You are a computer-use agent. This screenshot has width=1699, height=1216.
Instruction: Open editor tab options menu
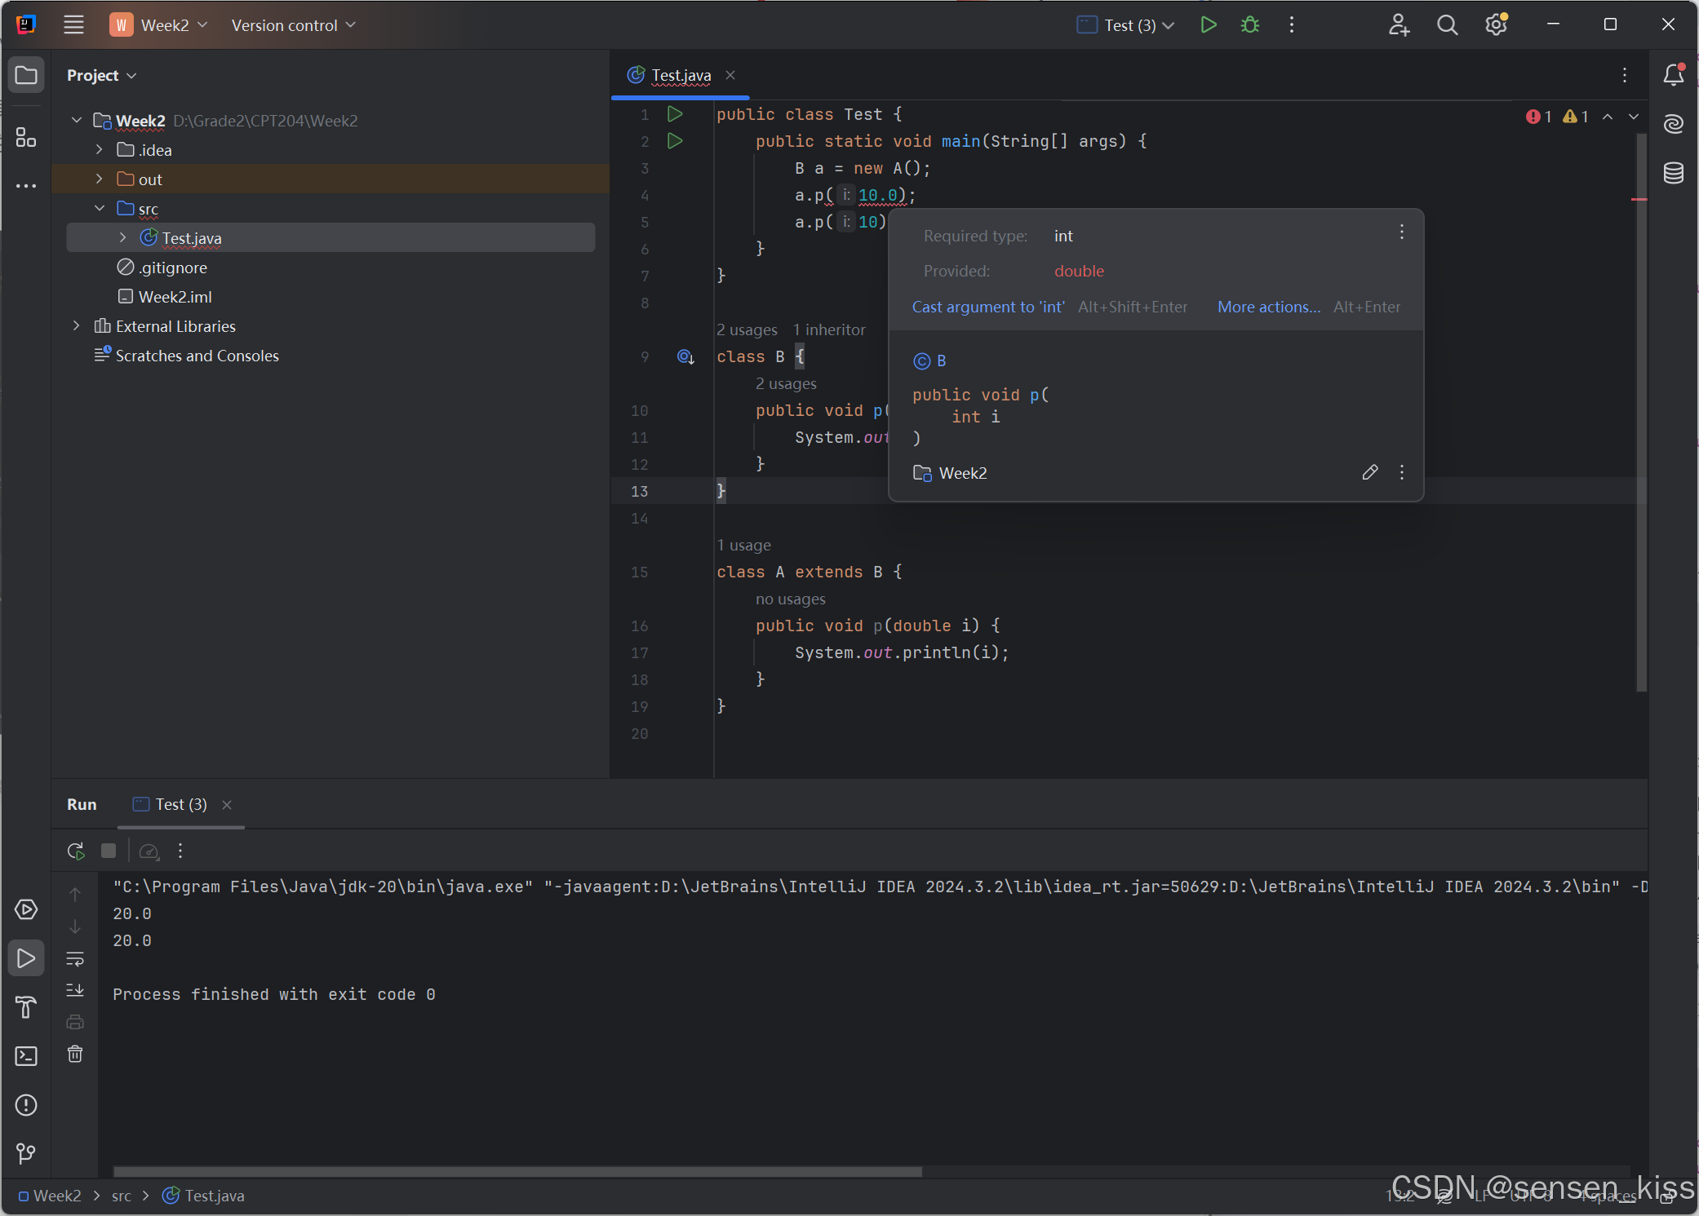pyautogui.click(x=1625, y=75)
